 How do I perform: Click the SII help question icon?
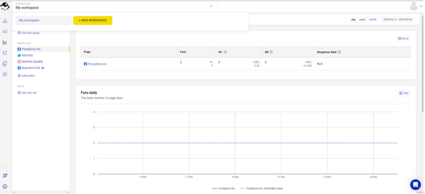coord(225,52)
